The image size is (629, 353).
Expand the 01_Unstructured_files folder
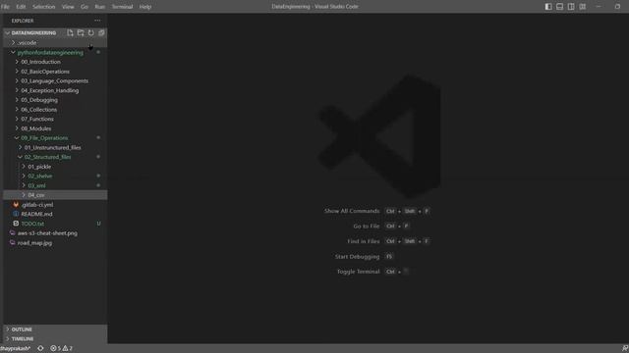(55, 147)
